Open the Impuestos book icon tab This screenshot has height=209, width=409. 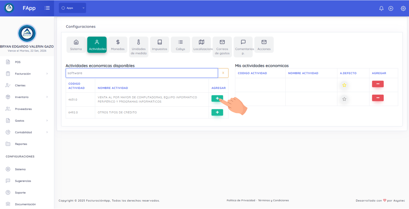point(160,45)
